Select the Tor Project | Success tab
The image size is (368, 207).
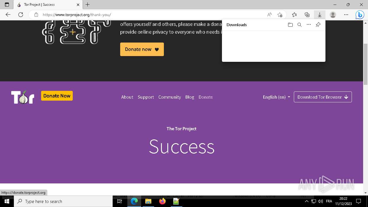click(x=48, y=5)
